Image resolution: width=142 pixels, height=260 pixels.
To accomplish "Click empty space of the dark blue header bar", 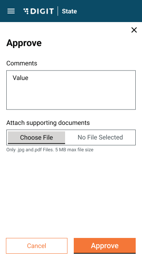I will [x=108, y=11].
